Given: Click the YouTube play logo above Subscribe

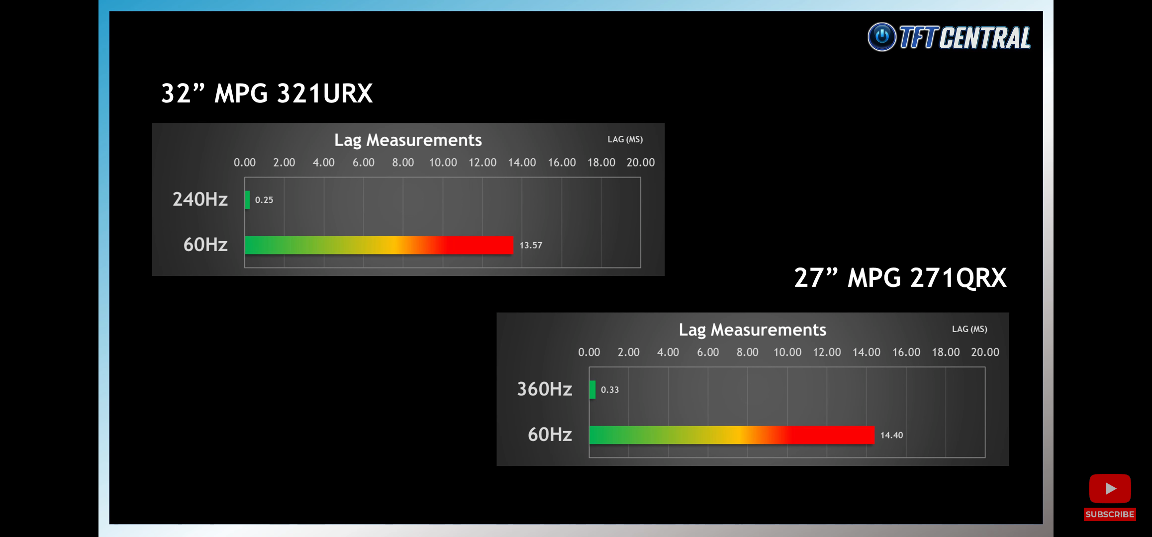Looking at the screenshot, I should pyautogui.click(x=1110, y=489).
